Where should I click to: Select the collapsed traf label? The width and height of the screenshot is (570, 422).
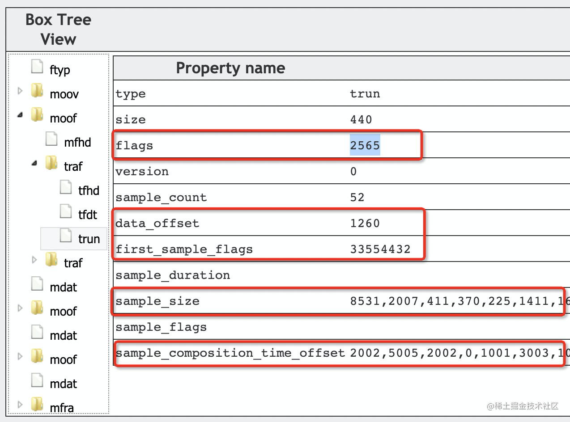coord(73,263)
